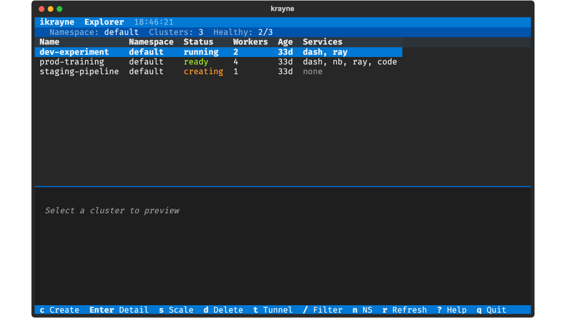Click the Services column header

point(323,42)
